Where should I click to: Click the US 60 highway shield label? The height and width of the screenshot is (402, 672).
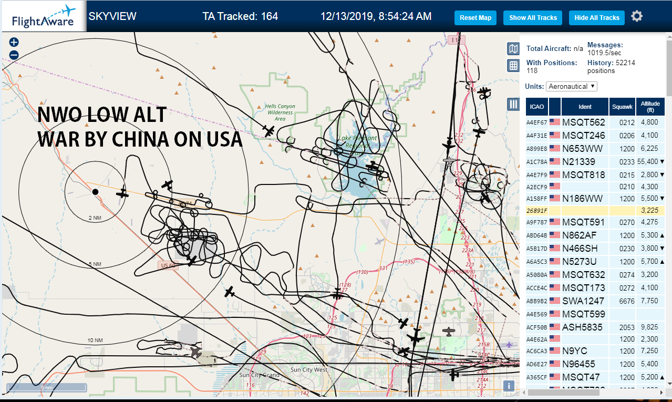pyautogui.click(x=169, y=266)
